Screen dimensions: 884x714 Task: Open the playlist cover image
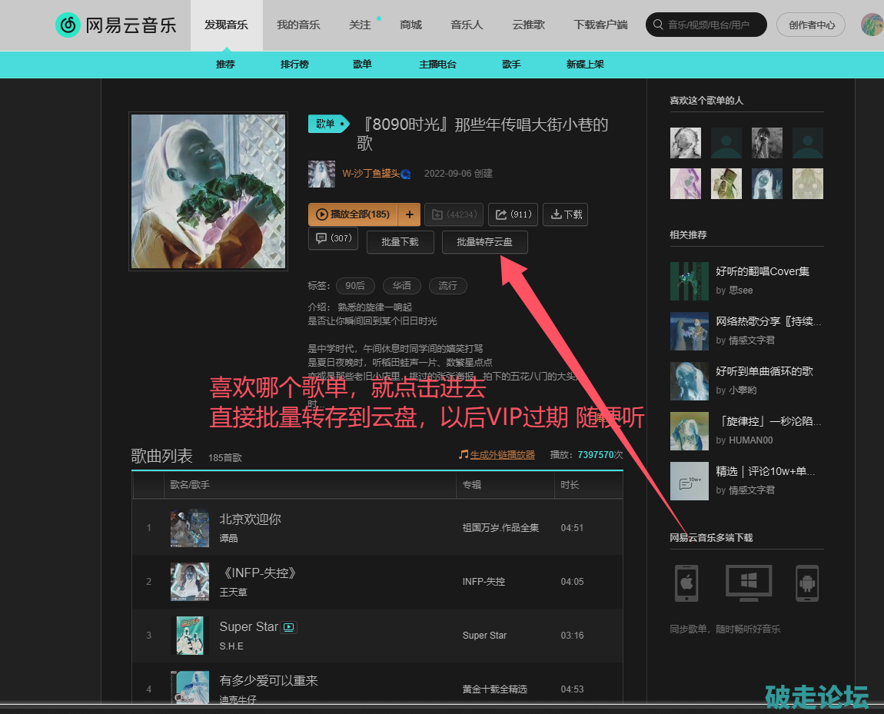pyautogui.click(x=208, y=191)
